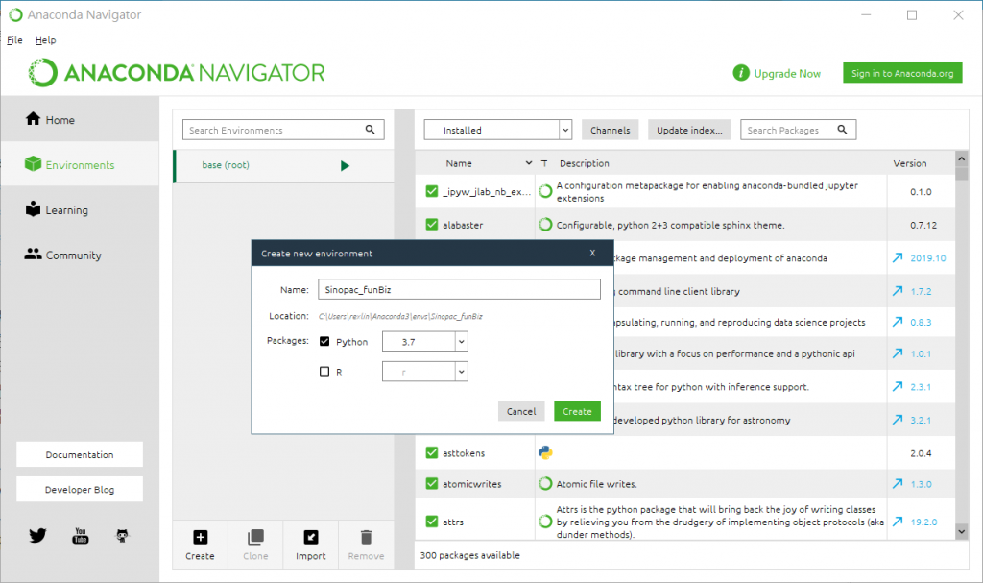Click the T column header
The width and height of the screenshot is (983, 583).
pos(544,163)
